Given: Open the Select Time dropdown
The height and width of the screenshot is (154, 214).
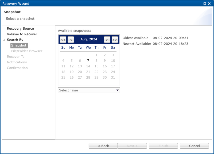Looking at the screenshot, I should (89, 90).
